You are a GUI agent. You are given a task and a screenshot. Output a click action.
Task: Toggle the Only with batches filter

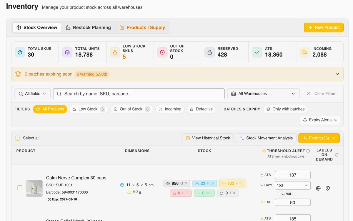[x=285, y=109]
